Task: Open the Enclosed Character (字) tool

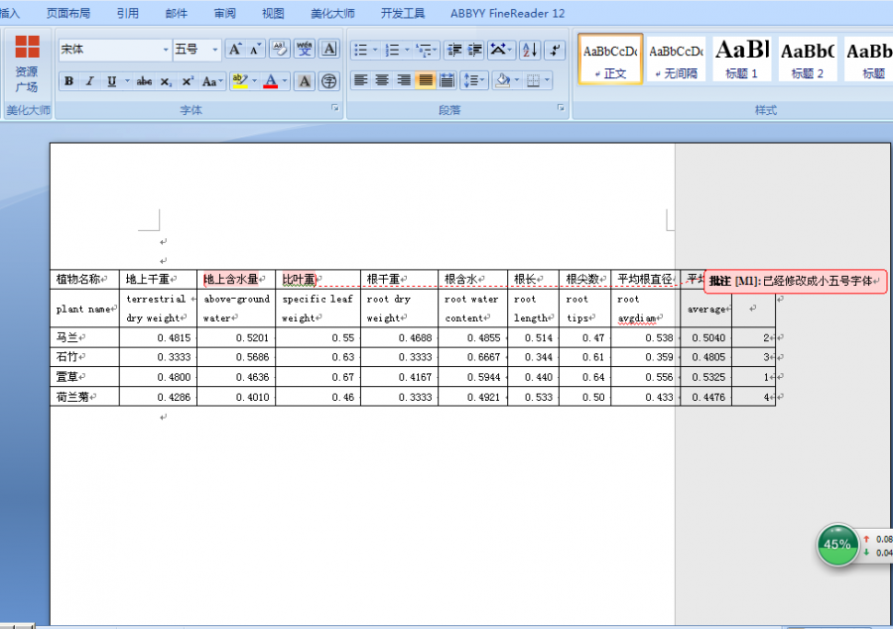Action: point(328,81)
